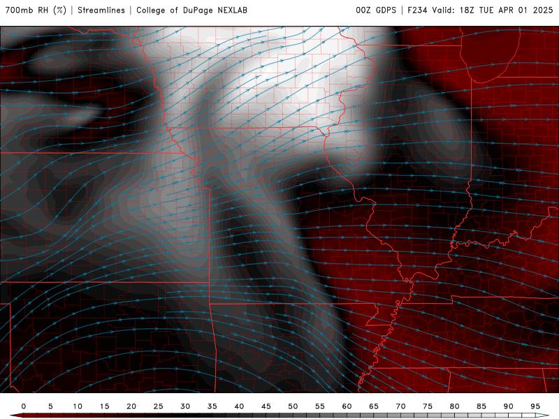The width and height of the screenshot is (559, 419).
Task: Click the "5" colorbar label
Action: click(50, 406)
